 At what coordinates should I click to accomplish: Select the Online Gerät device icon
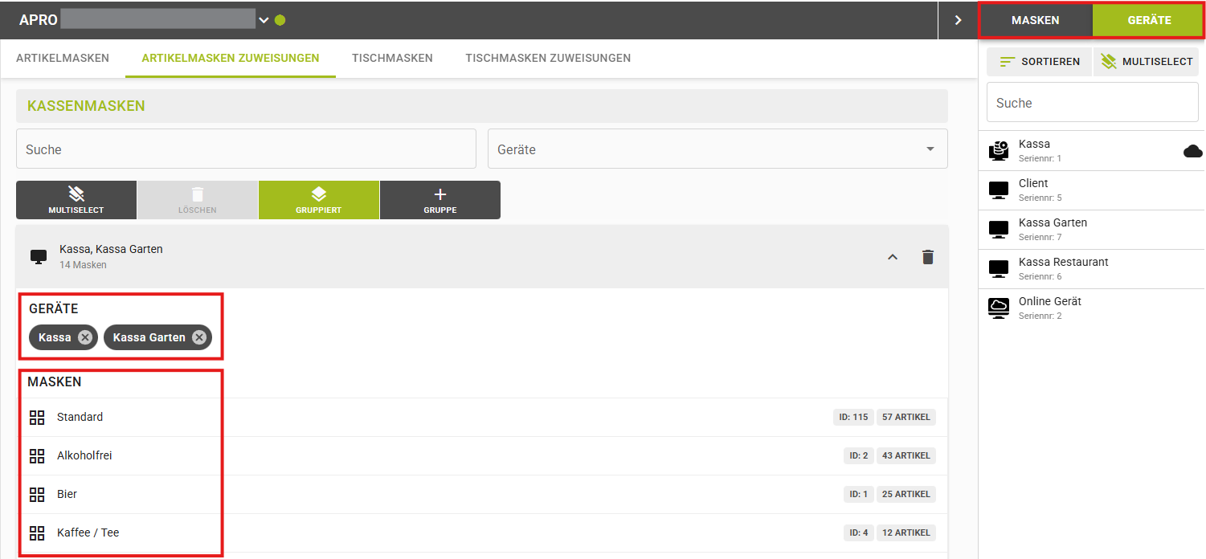point(999,308)
